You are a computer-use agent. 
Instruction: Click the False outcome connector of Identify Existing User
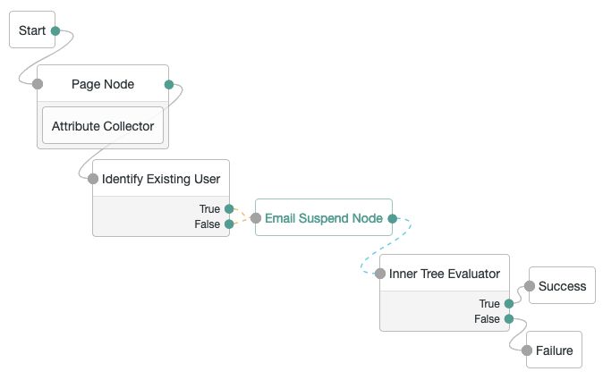(x=229, y=224)
